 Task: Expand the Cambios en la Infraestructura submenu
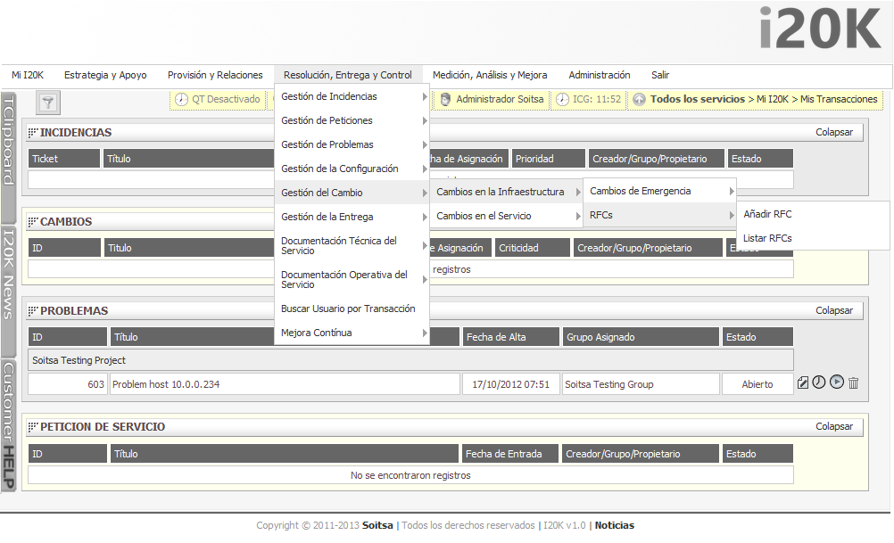click(506, 191)
